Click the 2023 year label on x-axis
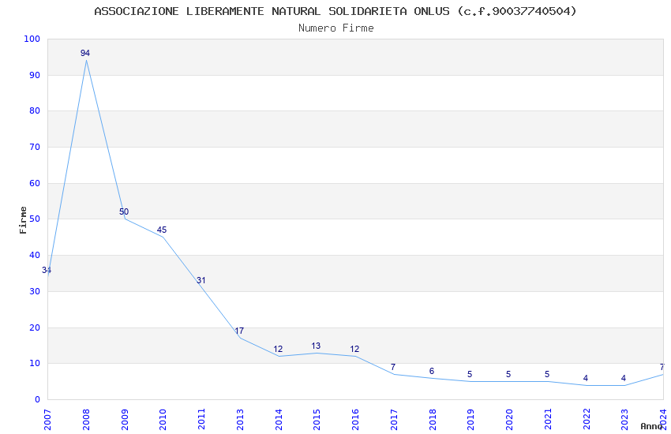Image resolution: width=671 pixels, height=434 pixels. [x=624, y=419]
